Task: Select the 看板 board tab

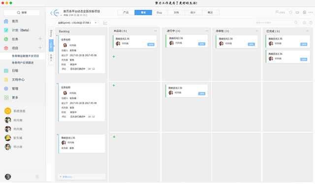Action: [143, 12]
